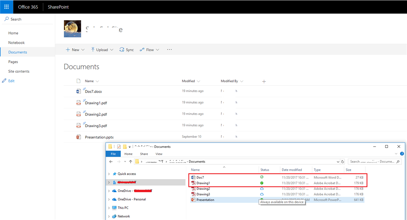Go to Home in the left navigation
The width and height of the screenshot is (407, 220).
click(13, 33)
